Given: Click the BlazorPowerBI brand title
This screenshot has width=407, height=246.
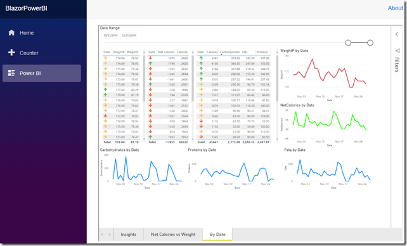Looking at the screenshot, I should coord(26,8).
